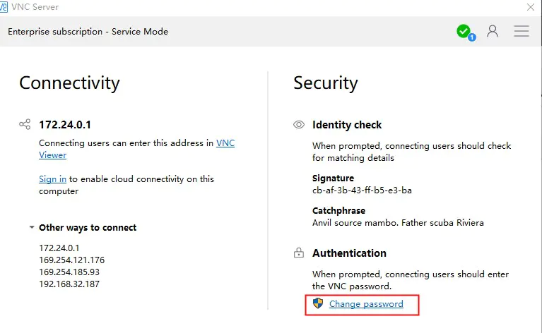Click the VNC Server logo in title bar
The height and width of the screenshot is (333, 542).
(4, 7)
